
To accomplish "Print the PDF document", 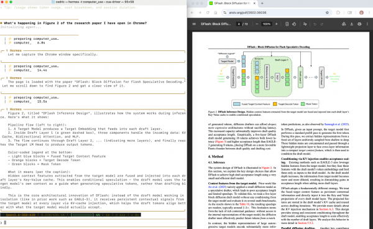I will click(x=359, y=24).
